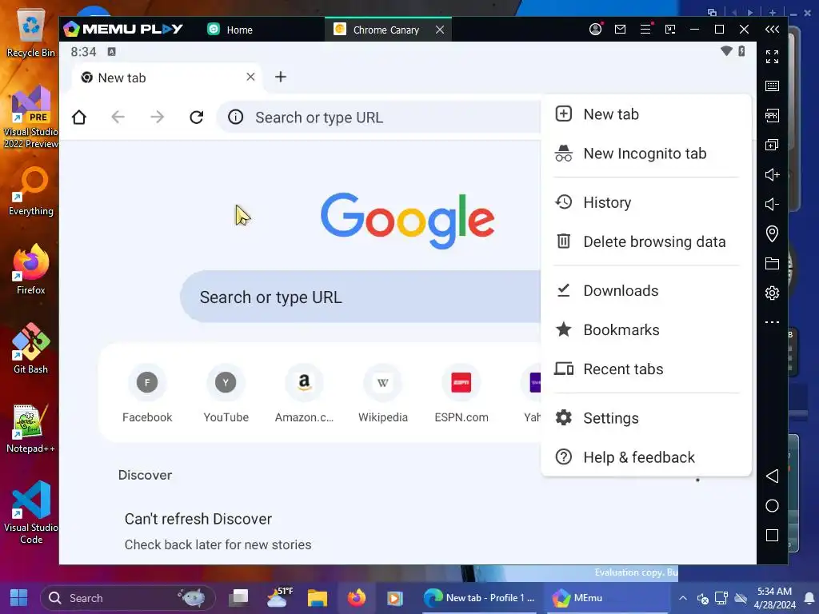
Task: Open Chrome Settings from the menu
Action: tap(646, 418)
